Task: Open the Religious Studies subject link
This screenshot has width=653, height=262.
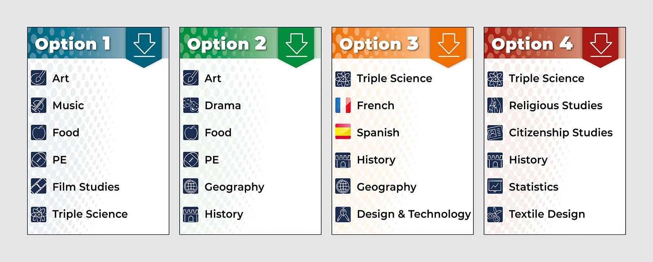Action: pos(555,106)
